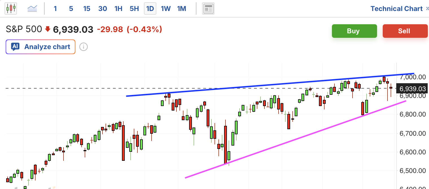The image size is (429, 189).
Task: Switch to the 15 minute interval
Action: pyautogui.click(x=87, y=9)
